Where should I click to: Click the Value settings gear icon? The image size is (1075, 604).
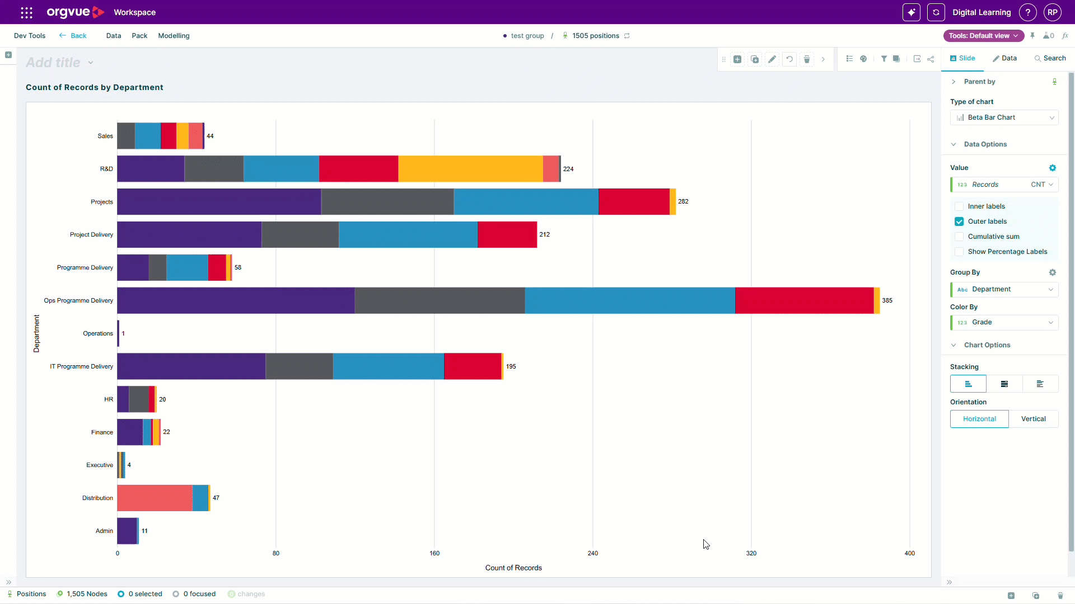(x=1053, y=168)
